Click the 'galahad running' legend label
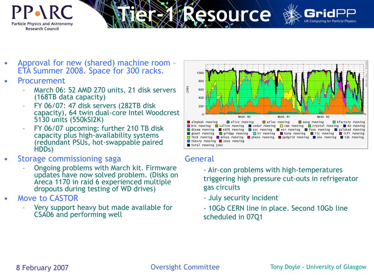Viewport: 374px width, 280px height. click(x=352, y=130)
